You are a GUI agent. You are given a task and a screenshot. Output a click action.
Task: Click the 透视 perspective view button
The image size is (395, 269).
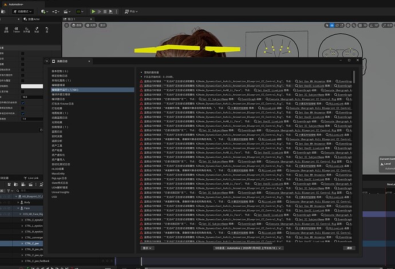tap(77, 25)
